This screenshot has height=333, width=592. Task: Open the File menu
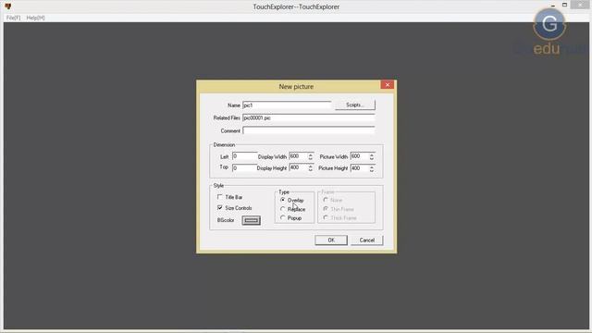13,18
